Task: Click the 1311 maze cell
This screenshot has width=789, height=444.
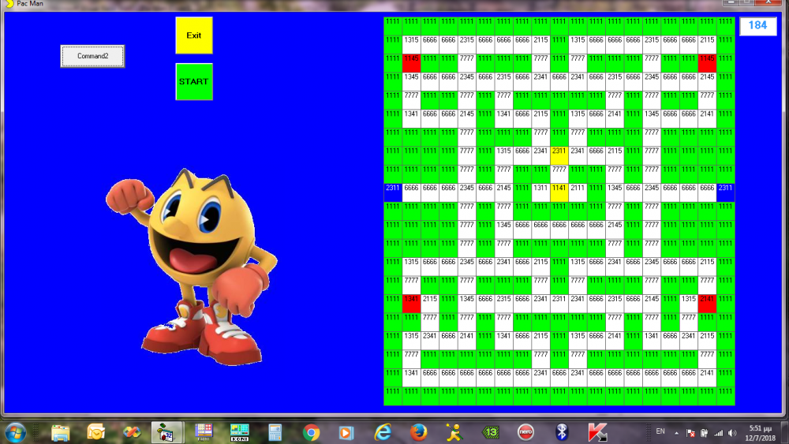Action: coord(540,192)
